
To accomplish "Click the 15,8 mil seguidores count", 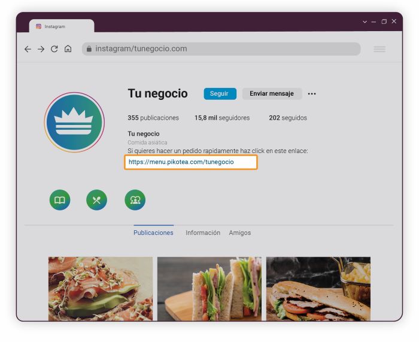I will click(222, 118).
